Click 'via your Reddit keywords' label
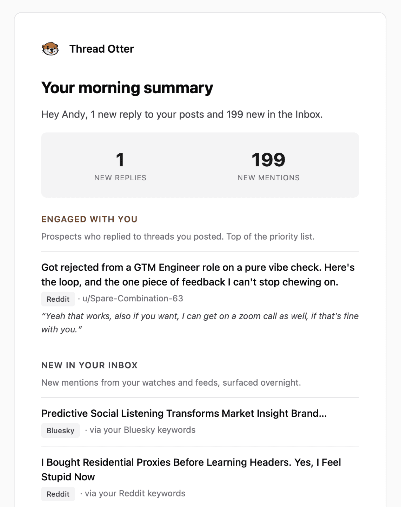The height and width of the screenshot is (507, 401). 135,493
